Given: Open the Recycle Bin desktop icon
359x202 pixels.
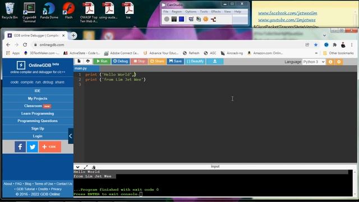Looking at the screenshot, I should click(10, 11).
